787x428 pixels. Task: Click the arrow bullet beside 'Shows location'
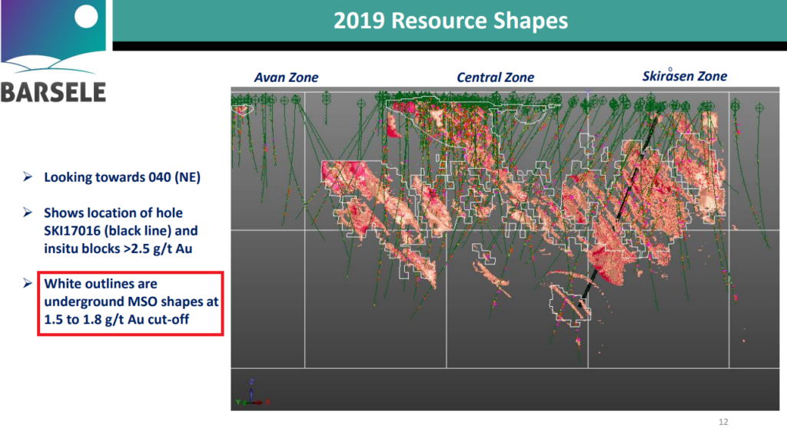[28, 212]
